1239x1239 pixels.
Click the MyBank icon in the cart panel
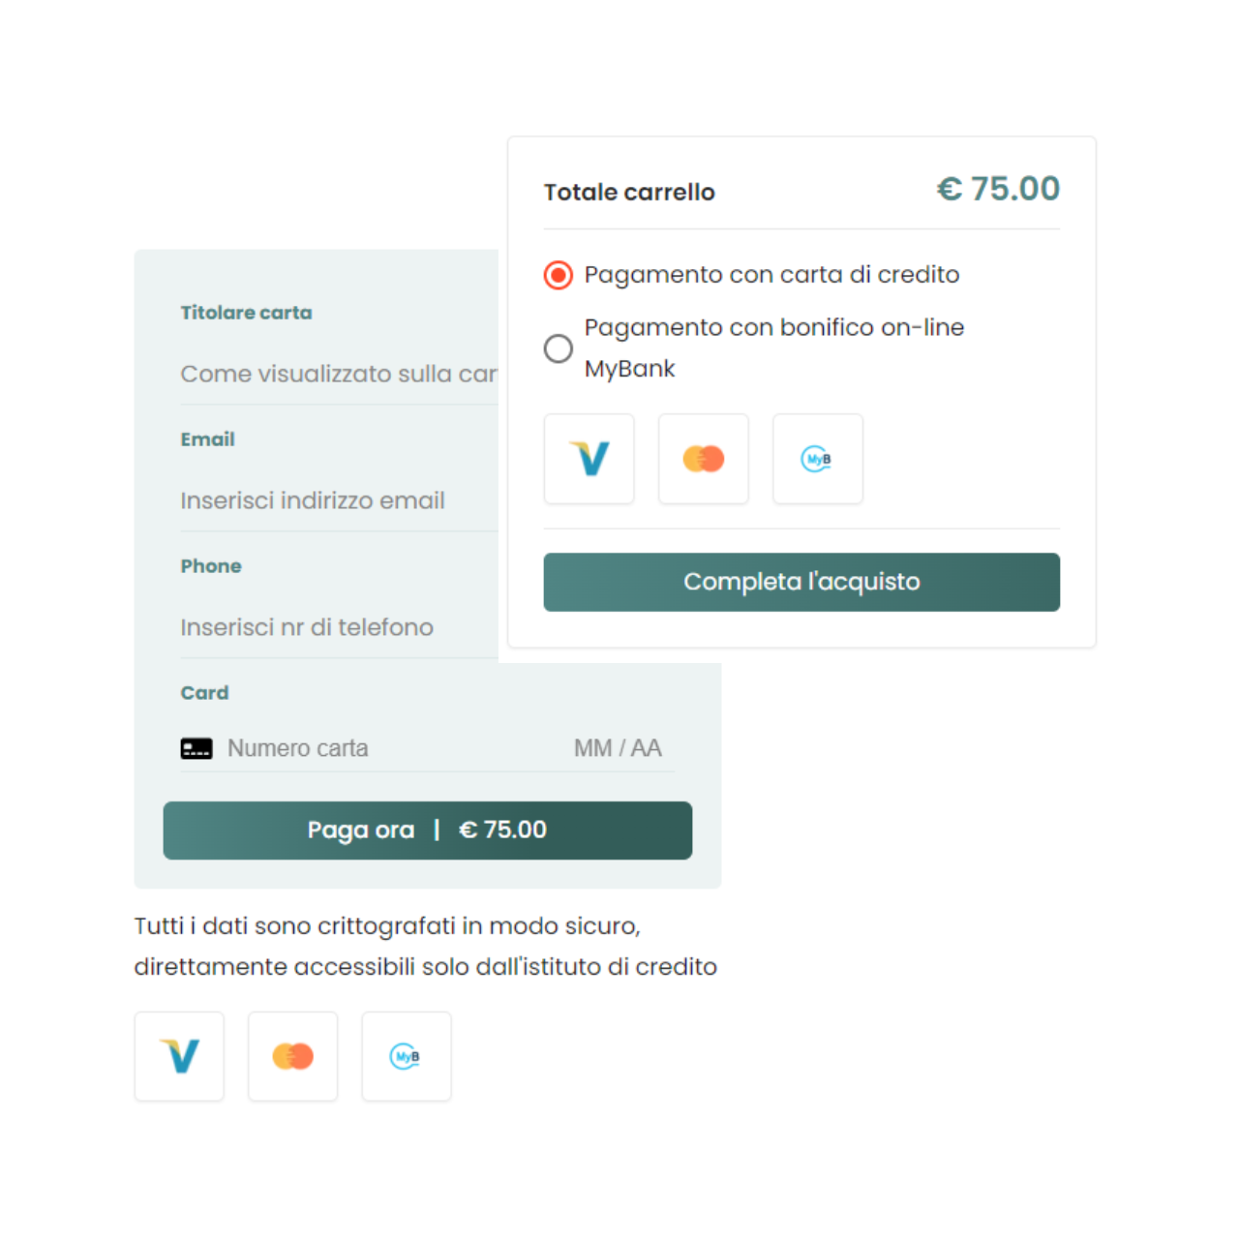(817, 459)
